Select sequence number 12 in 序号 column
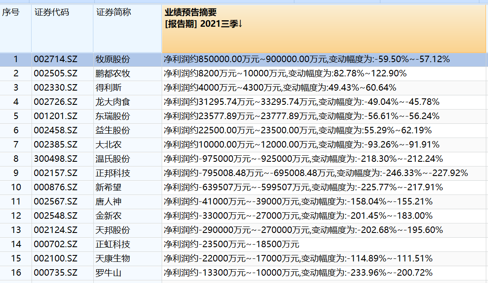Image resolution: width=488 pixels, height=283 pixels. click(x=16, y=216)
